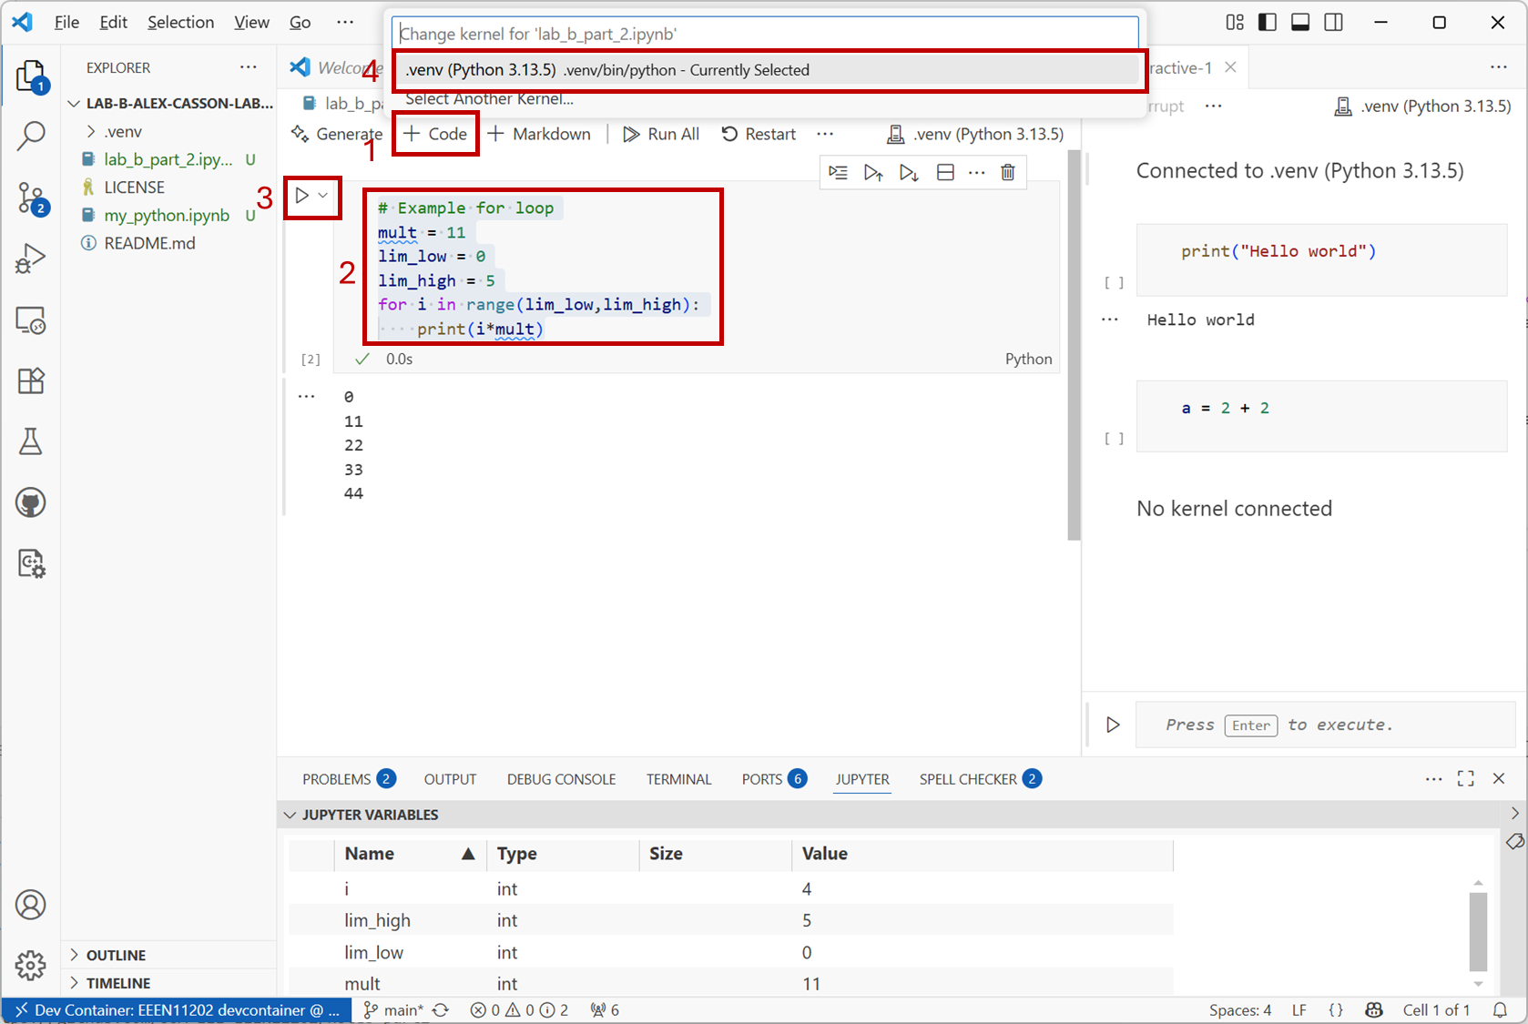This screenshot has width=1528, height=1024.
Task: Open the Manage gear settings
Action: (x=31, y=965)
